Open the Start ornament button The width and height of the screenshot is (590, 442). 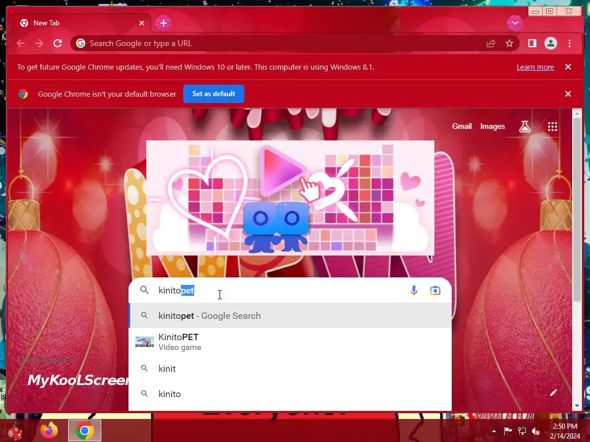(15, 431)
